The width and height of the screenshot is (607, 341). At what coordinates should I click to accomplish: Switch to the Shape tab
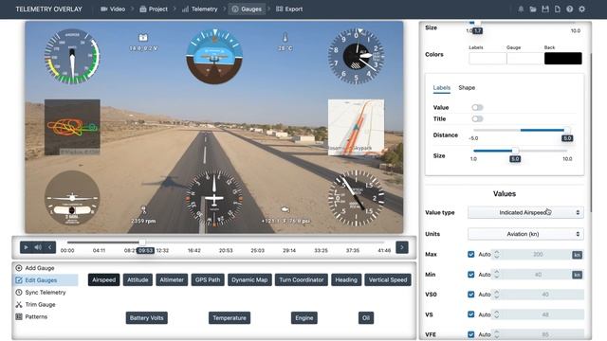coord(467,88)
